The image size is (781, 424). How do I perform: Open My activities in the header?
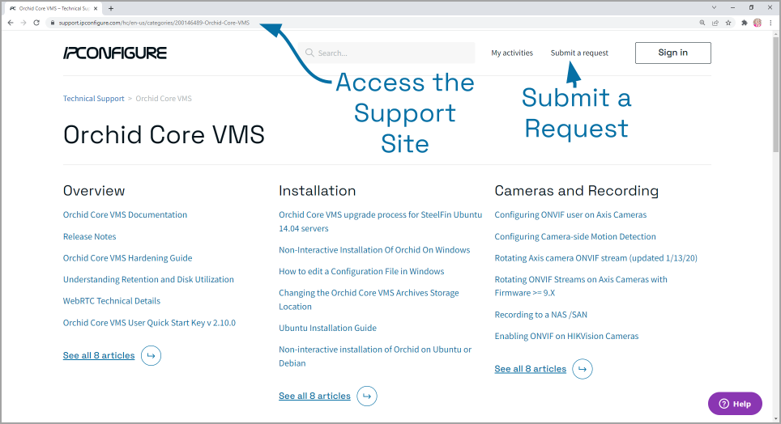512,53
